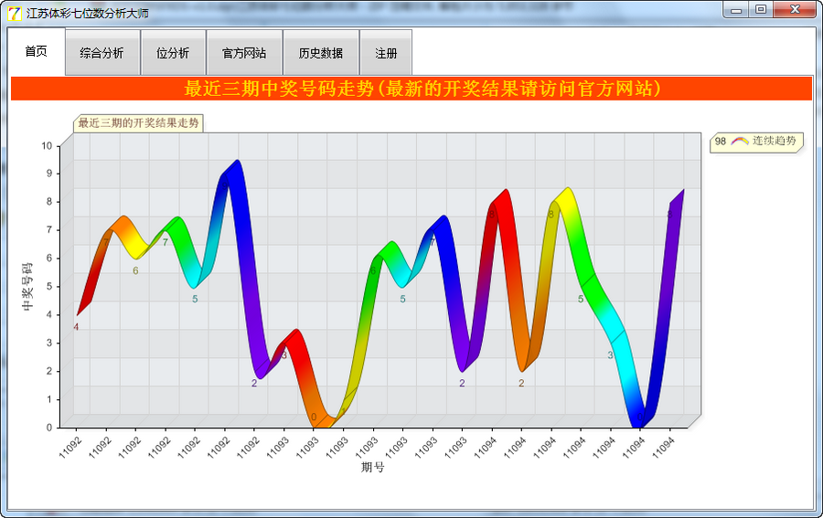
Task: Click the 注册 tab
Action: pos(386,53)
